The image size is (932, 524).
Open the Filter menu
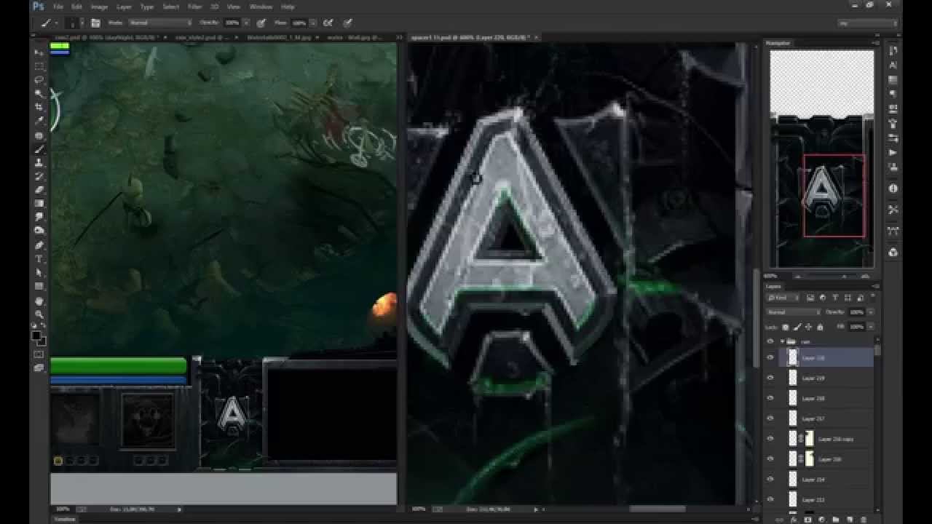(x=194, y=7)
